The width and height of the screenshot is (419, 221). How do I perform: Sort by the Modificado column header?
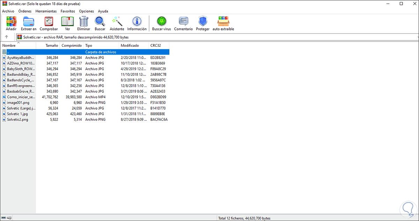coord(134,45)
